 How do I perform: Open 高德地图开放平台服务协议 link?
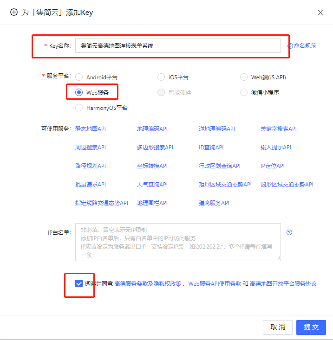click(x=283, y=283)
